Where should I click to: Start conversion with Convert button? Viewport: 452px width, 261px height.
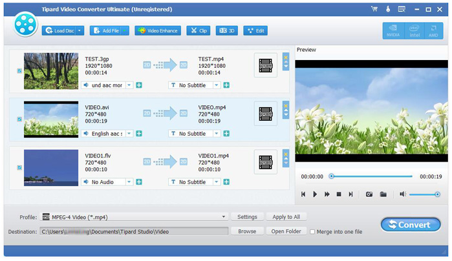click(x=411, y=224)
